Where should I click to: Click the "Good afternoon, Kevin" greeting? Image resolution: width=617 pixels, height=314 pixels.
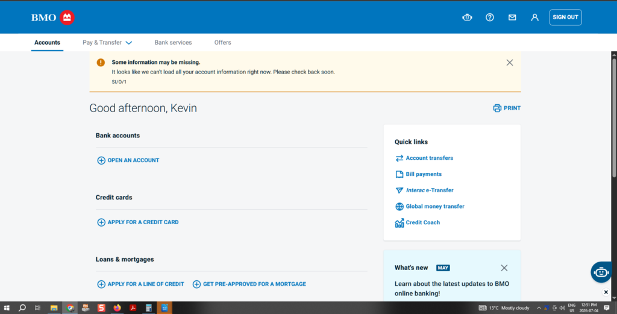tap(143, 108)
